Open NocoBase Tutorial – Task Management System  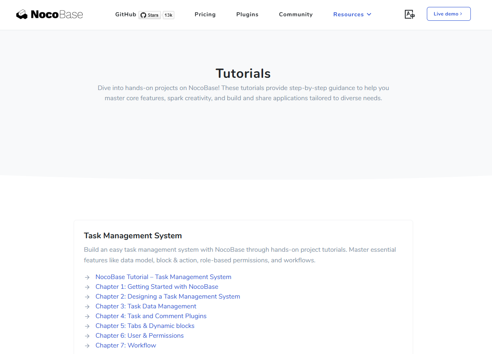click(x=163, y=277)
